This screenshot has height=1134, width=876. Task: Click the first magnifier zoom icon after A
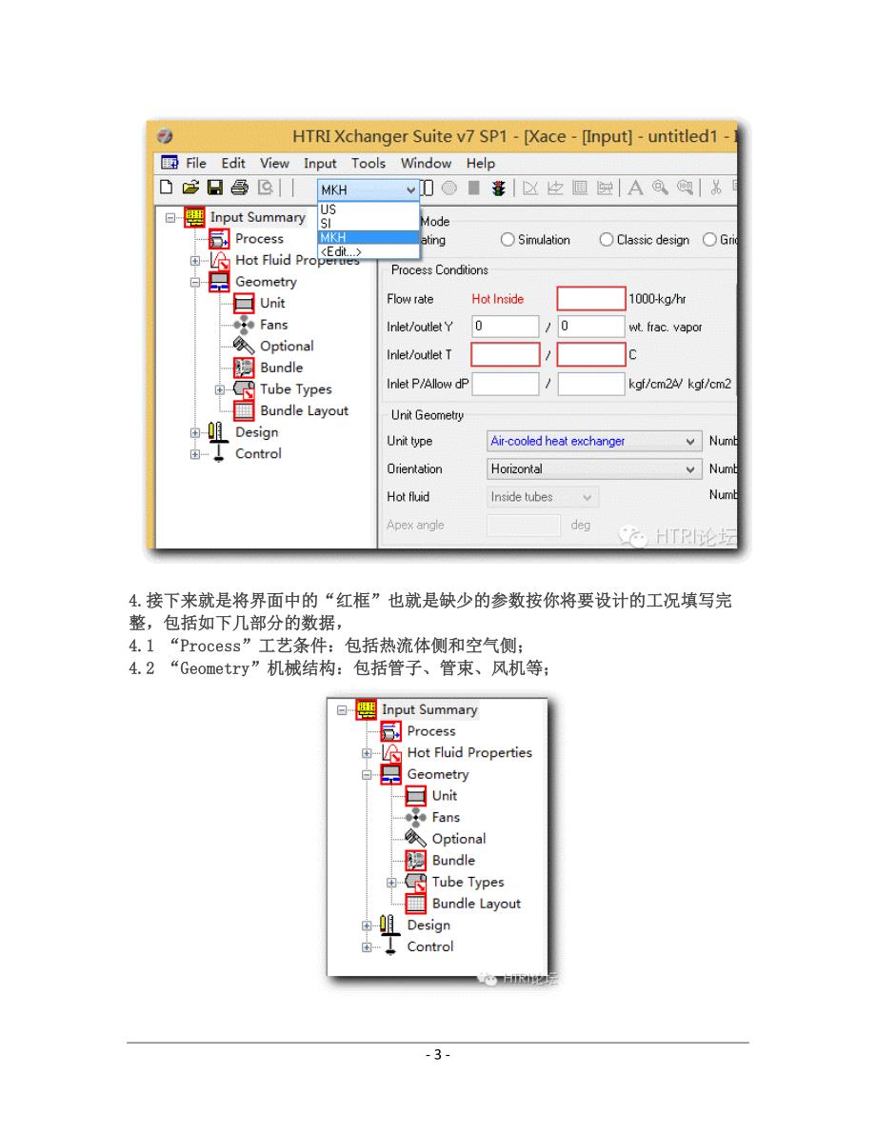660,188
